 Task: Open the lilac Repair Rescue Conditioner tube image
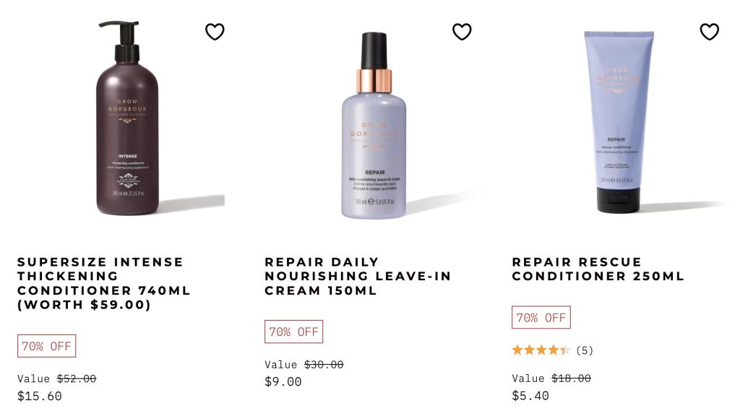619,121
